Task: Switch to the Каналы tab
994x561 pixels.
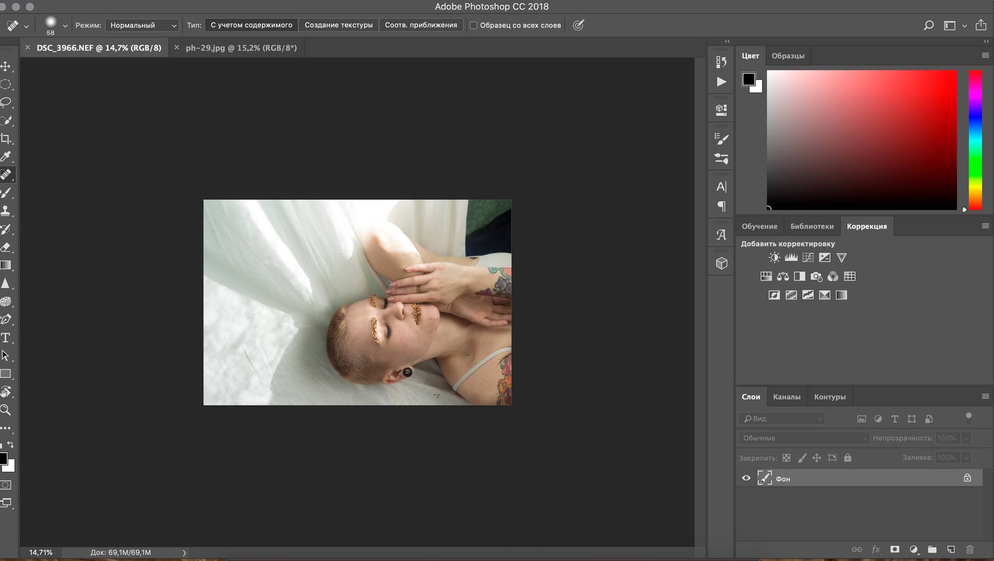Action: coord(786,397)
